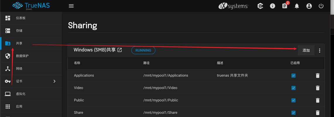Click the 添加 add share button

306,50
